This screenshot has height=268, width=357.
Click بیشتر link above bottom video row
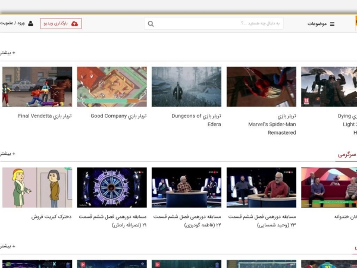8,246
